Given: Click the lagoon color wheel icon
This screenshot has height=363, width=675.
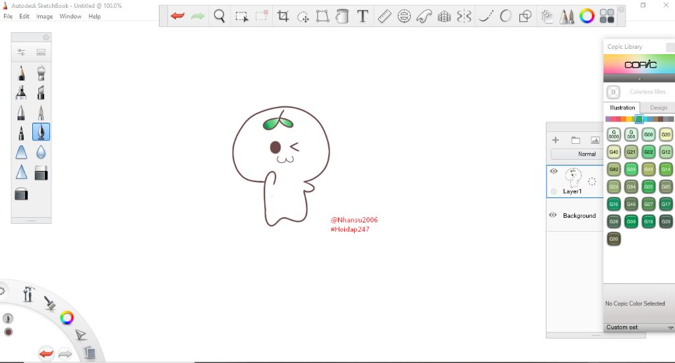Looking at the screenshot, I should pyautogui.click(x=67, y=318).
